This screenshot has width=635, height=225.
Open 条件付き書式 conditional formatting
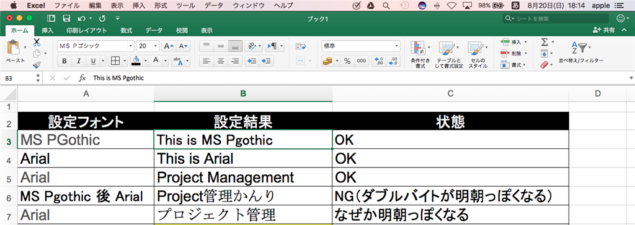click(x=420, y=54)
